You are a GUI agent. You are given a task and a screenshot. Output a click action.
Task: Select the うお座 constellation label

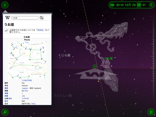(109, 58)
